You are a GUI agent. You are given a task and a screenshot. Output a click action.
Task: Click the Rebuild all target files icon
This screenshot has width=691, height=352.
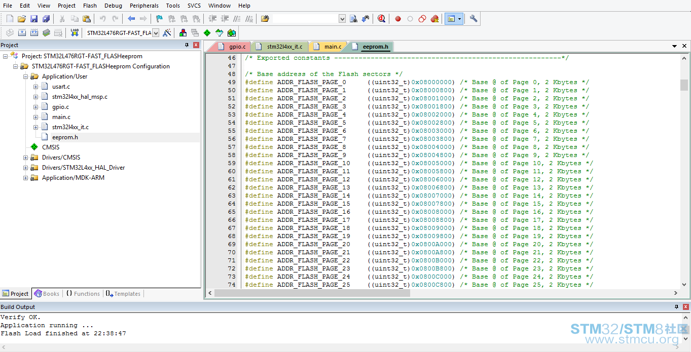tap(34, 32)
